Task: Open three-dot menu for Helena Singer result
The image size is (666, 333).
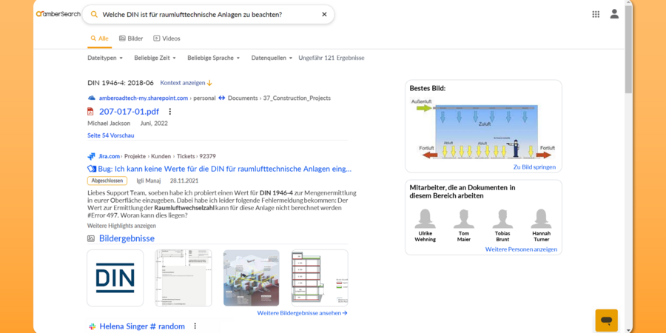Action: (x=195, y=326)
